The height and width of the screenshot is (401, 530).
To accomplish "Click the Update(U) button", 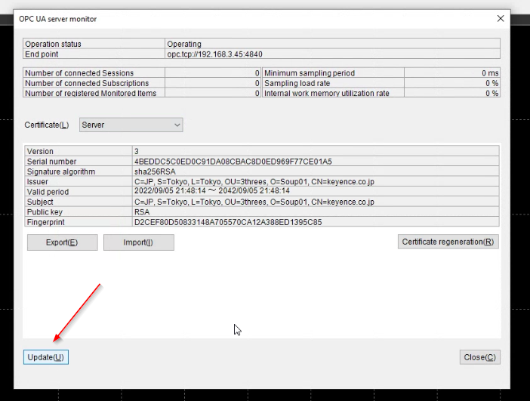I will click(x=46, y=357).
